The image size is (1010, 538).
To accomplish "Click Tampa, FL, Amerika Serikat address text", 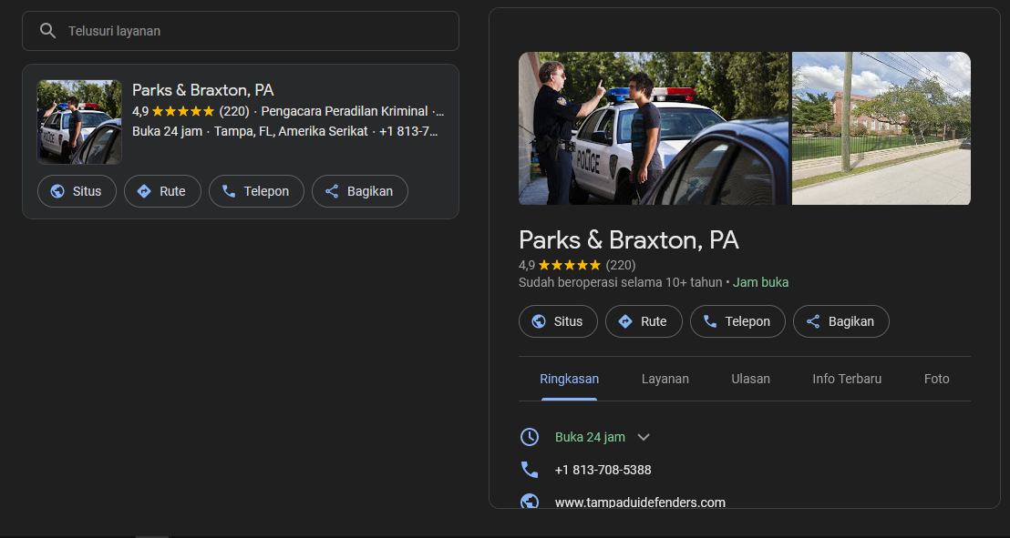I will pos(291,131).
